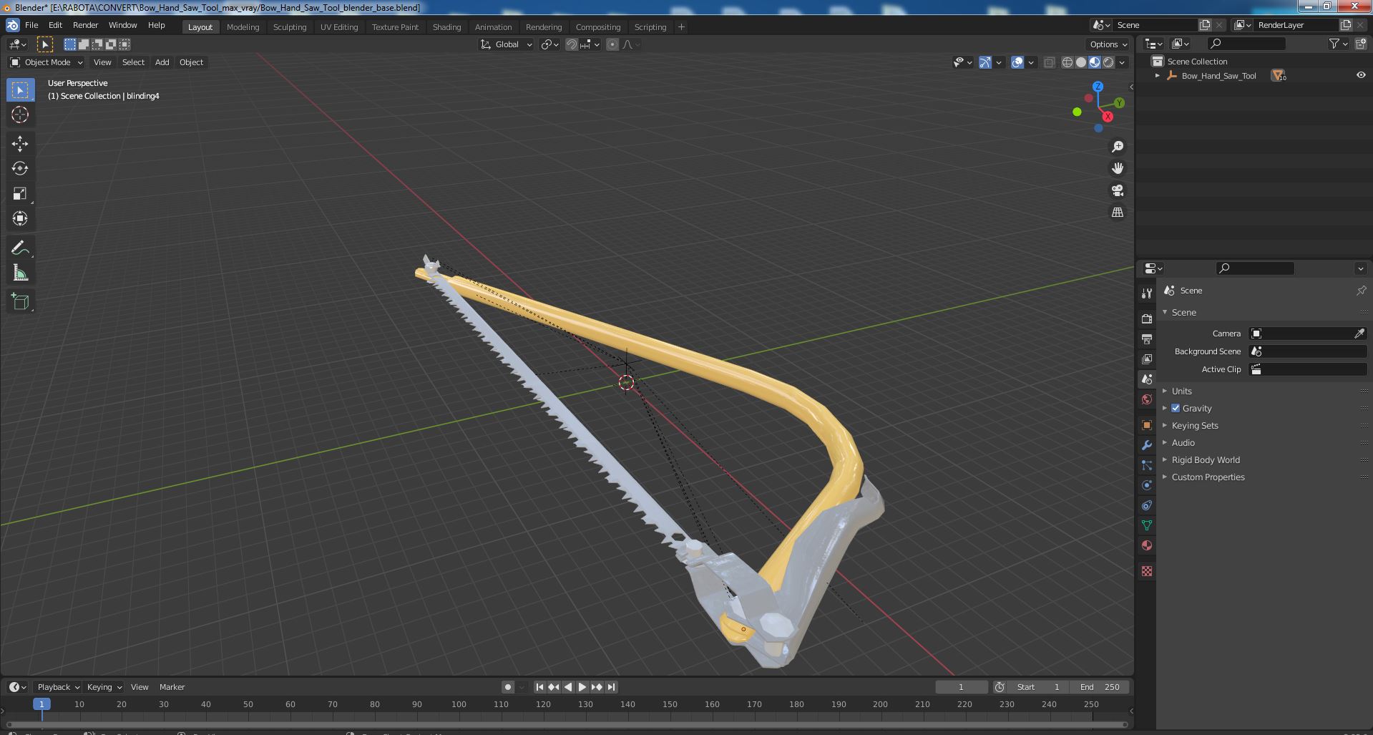This screenshot has width=1373, height=735.
Task: Switch to the Modeling workspace tab
Action: (x=243, y=27)
